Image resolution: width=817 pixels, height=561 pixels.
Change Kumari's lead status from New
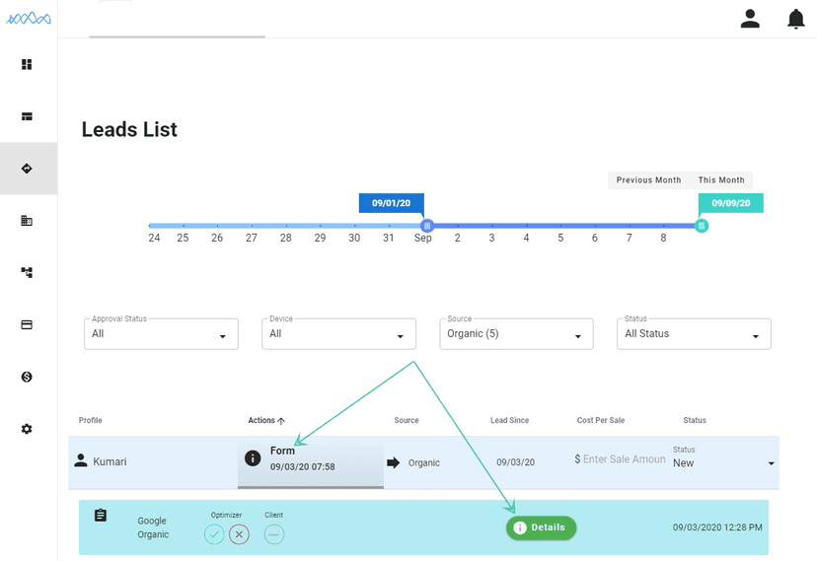click(x=723, y=462)
